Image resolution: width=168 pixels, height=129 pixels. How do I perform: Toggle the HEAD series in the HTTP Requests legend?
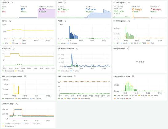tap(126, 43)
